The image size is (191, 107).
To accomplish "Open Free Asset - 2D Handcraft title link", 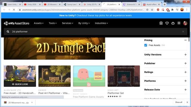I will pyautogui.click(x=20, y=93).
